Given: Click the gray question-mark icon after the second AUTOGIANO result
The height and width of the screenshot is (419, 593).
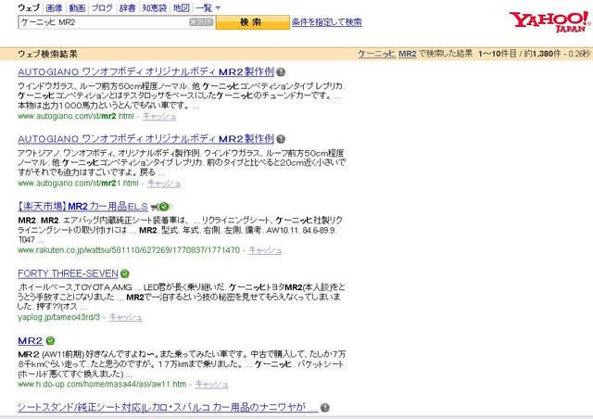Looking at the screenshot, I should pos(281,139).
